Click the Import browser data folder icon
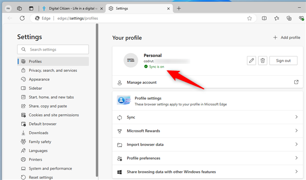 tap(119, 145)
